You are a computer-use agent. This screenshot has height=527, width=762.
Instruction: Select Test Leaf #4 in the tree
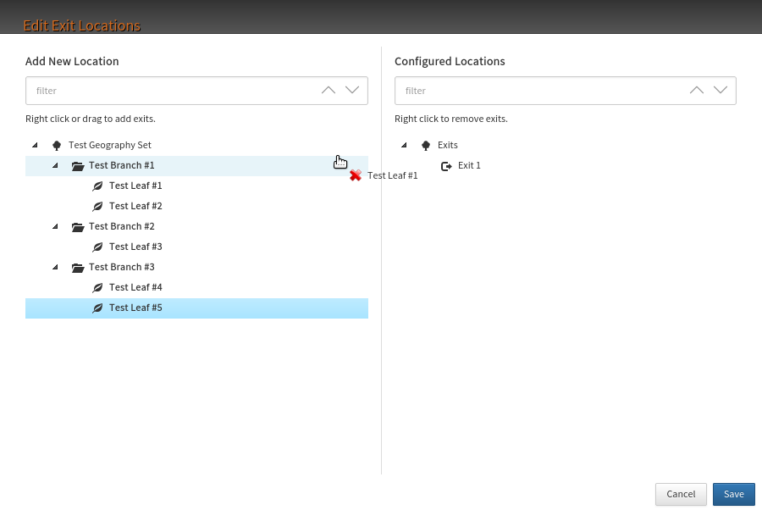click(x=135, y=287)
